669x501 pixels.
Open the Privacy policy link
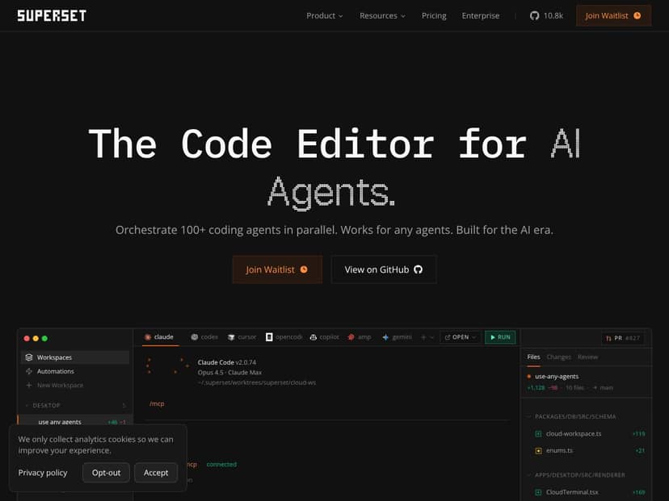coord(43,473)
